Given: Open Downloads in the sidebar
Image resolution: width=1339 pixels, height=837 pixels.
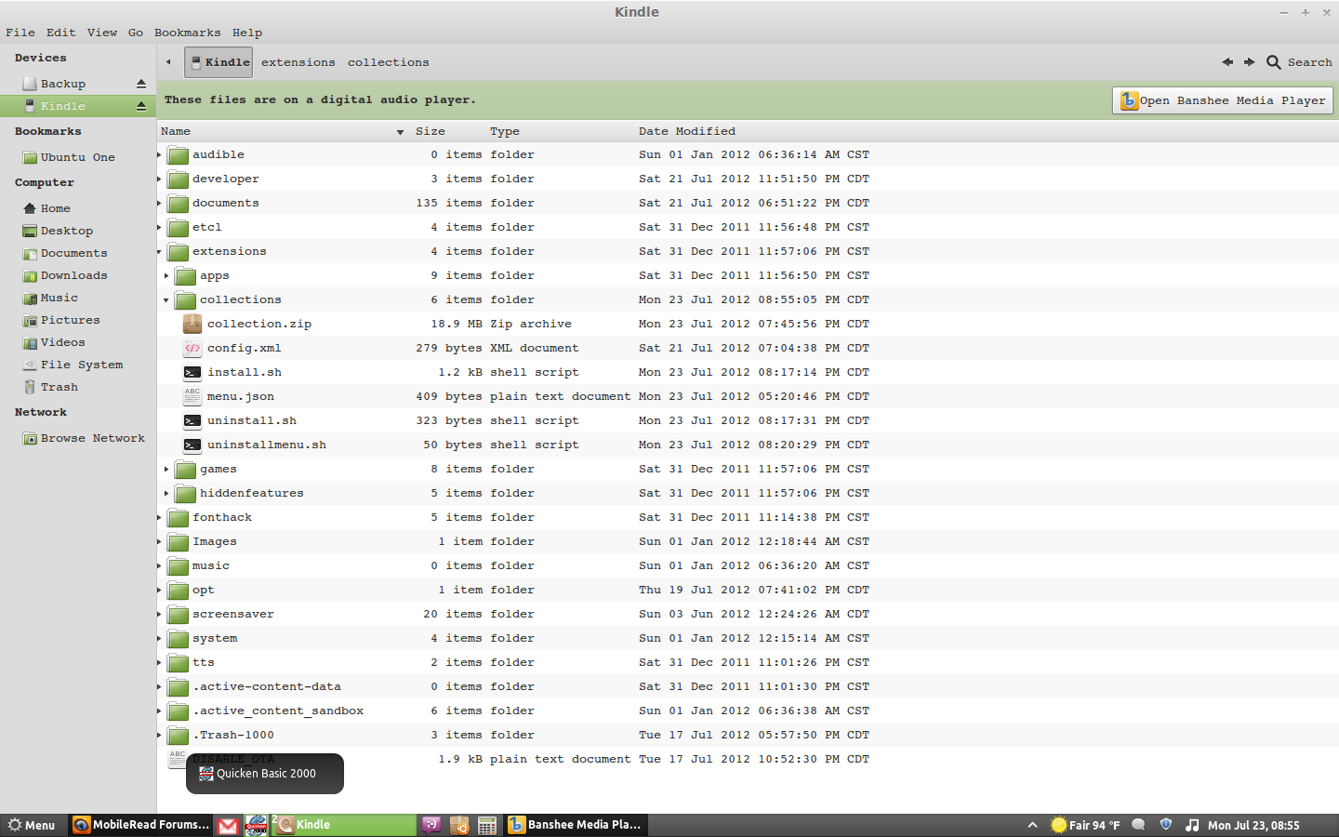Looking at the screenshot, I should [x=65, y=275].
